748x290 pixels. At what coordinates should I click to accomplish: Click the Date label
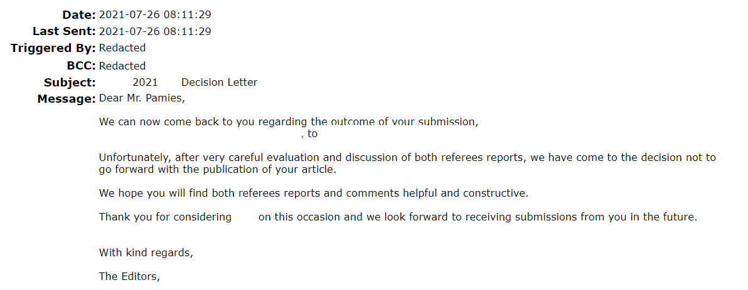coord(79,15)
